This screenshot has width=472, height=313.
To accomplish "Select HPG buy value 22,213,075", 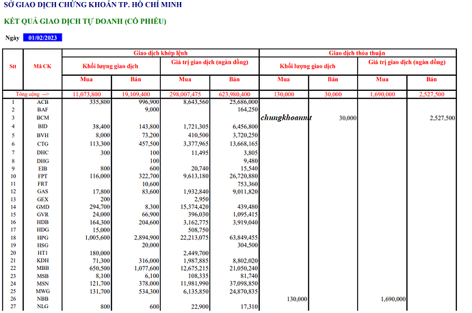I will 194,238.
